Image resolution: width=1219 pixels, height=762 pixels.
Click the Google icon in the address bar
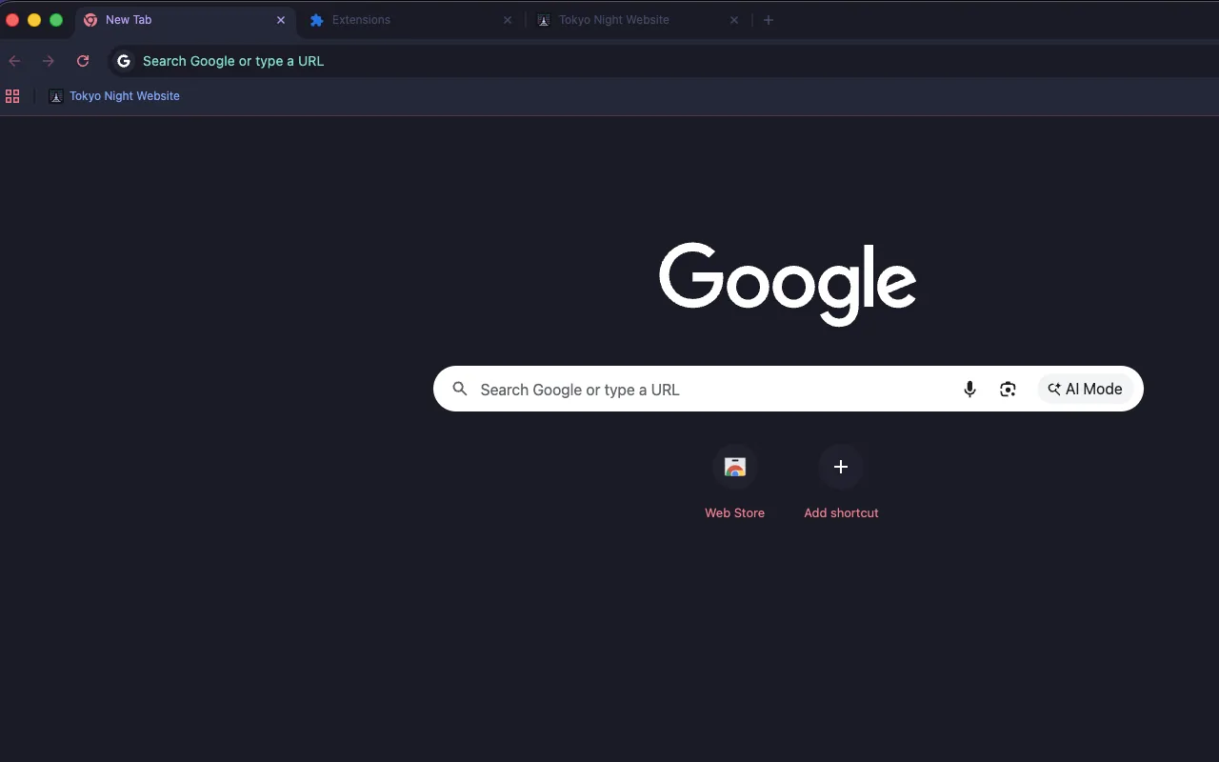(124, 61)
